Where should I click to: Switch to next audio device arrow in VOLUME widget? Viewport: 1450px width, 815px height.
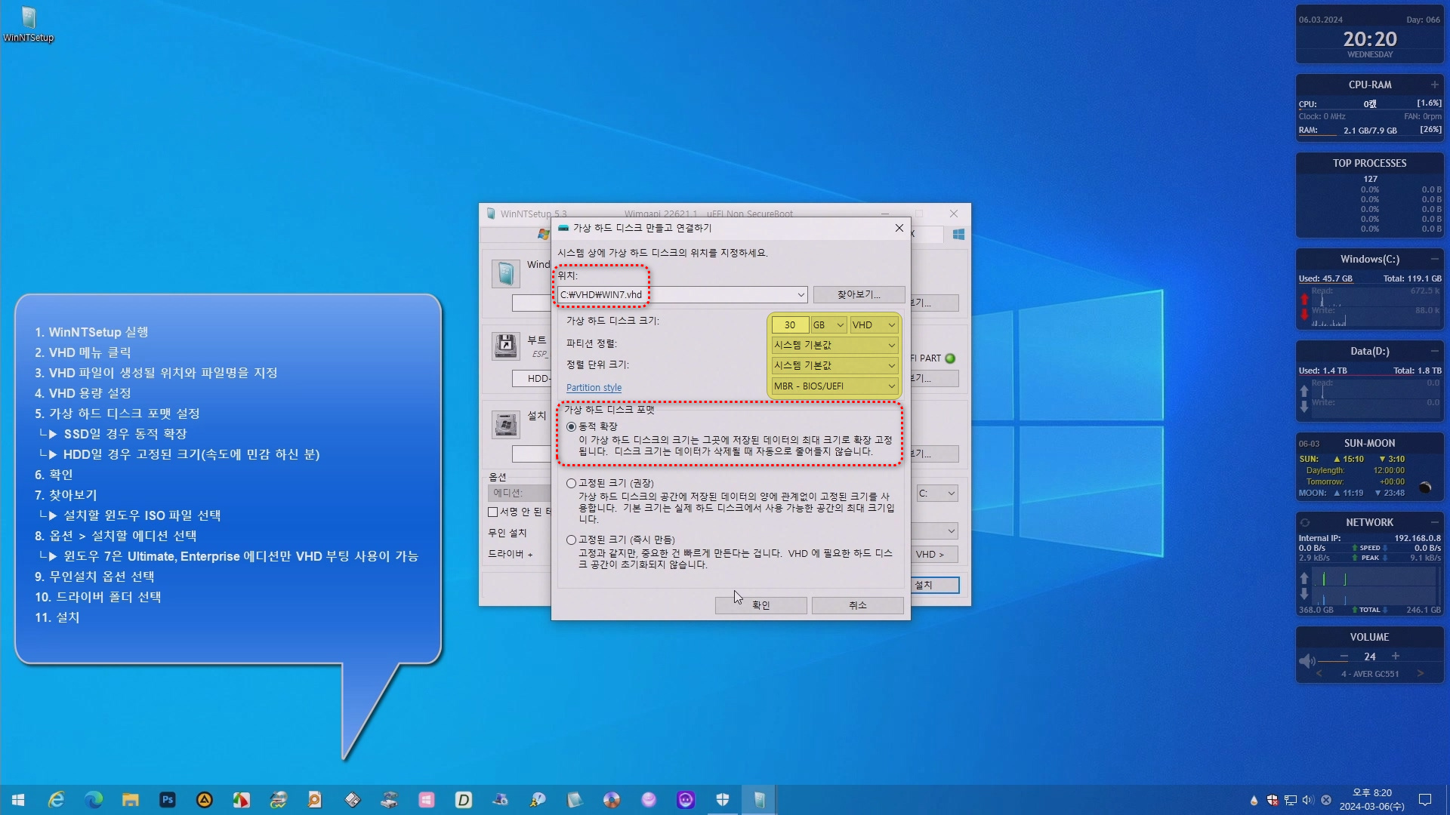[x=1421, y=673]
